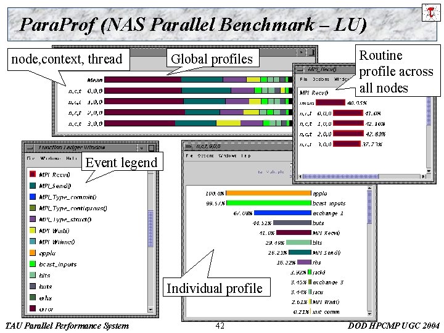Click the Mean row bar in global profiles
The width and height of the screenshot is (444, 333).
pyautogui.click(x=198, y=80)
